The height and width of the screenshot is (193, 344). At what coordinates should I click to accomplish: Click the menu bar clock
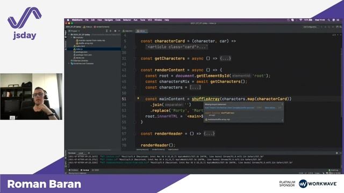tap(320, 20)
